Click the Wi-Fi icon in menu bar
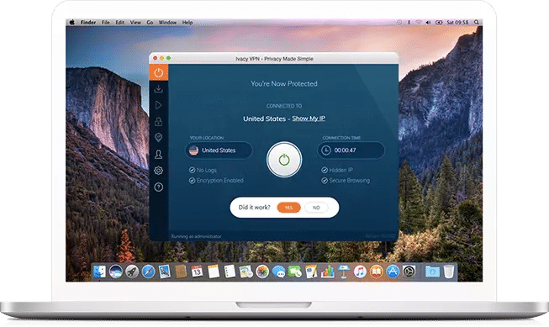 (419, 23)
